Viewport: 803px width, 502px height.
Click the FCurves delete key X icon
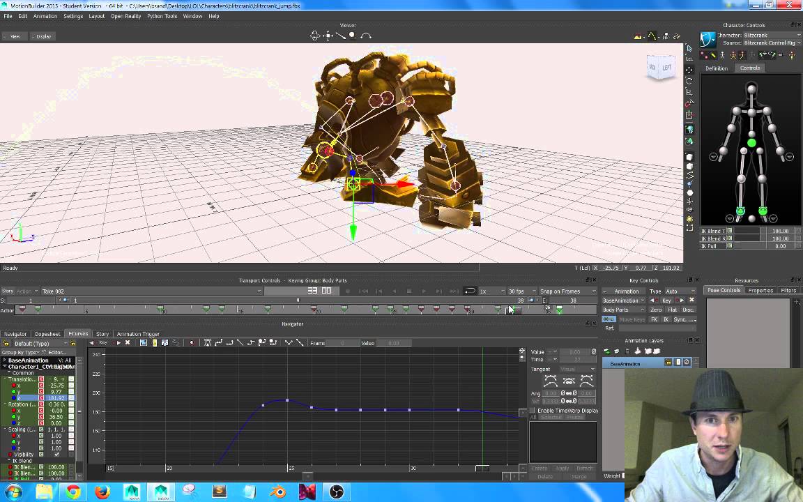pyautogui.click(x=128, y=343)
